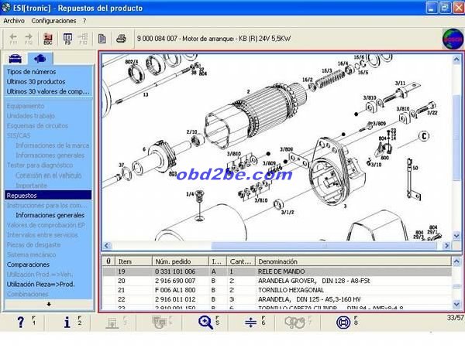The height and width of the screenshot is (348, 465).
Task: Click diagram vertical scrollbar down arrow
Action: 456,236
